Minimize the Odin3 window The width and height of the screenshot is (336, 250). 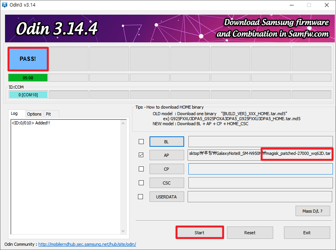[x=292, y=5]
